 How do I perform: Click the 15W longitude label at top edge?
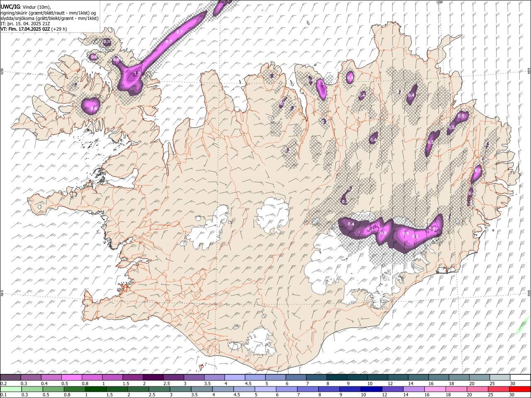pos(439,2)
